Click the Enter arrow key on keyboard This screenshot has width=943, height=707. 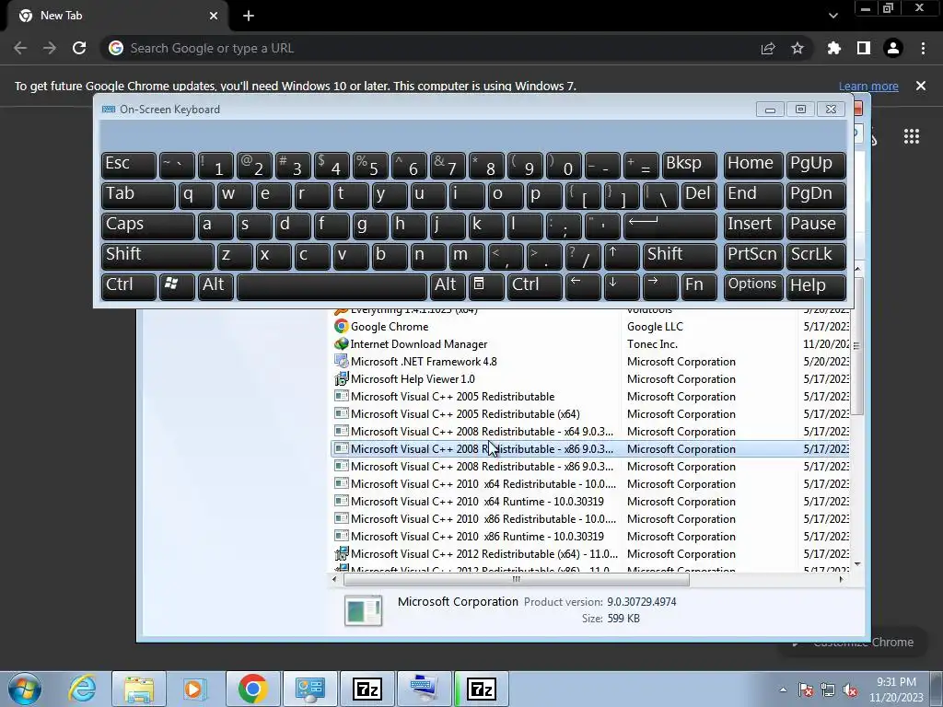pos(670,226)
